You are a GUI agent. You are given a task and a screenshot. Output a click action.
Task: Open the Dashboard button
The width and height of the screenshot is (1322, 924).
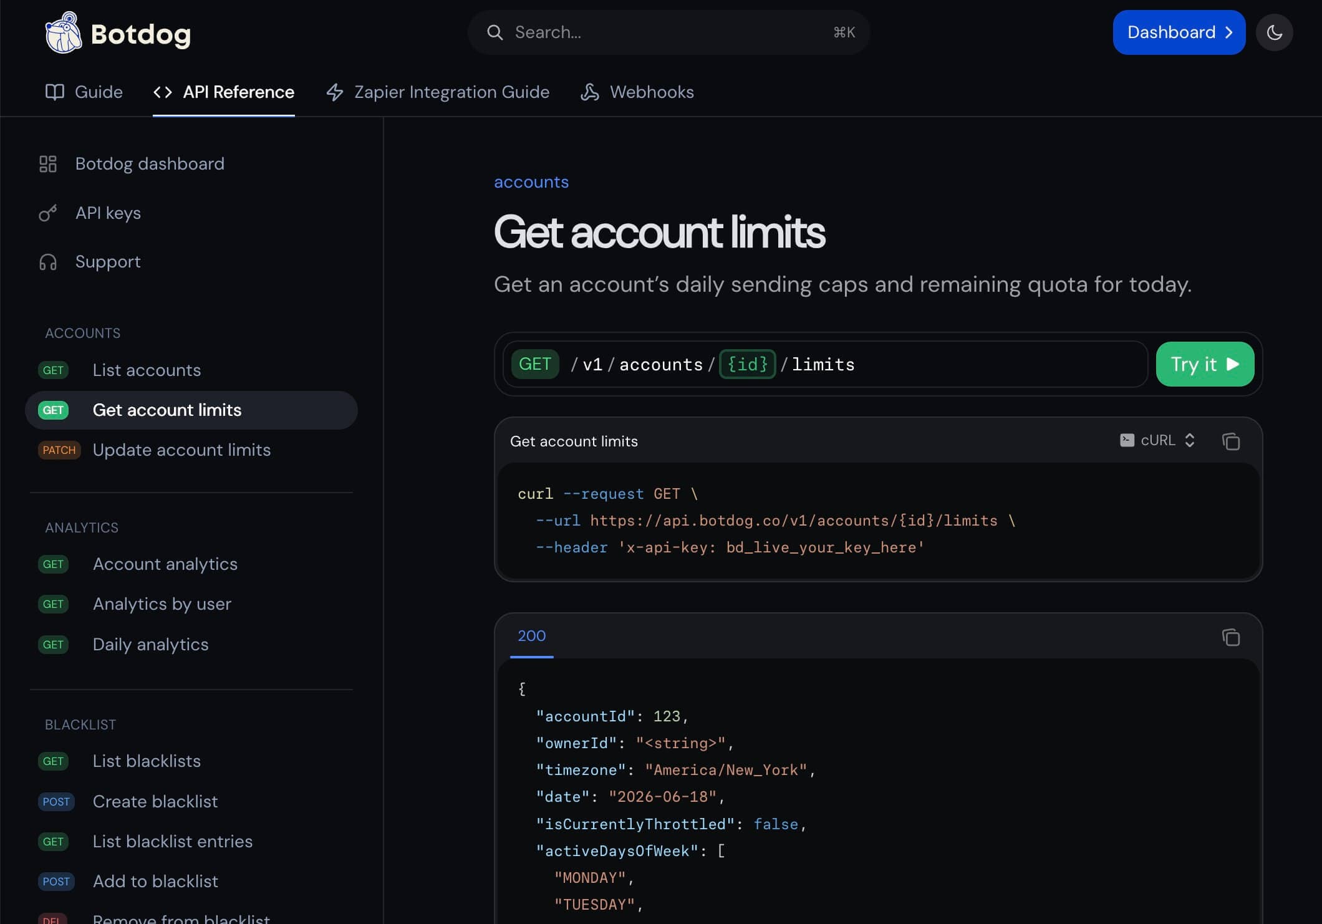pos(1179,32)
